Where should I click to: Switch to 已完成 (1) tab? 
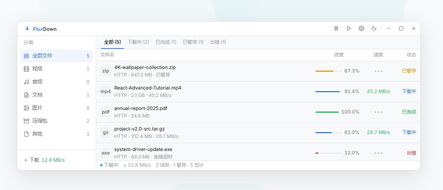click(166, 42)
